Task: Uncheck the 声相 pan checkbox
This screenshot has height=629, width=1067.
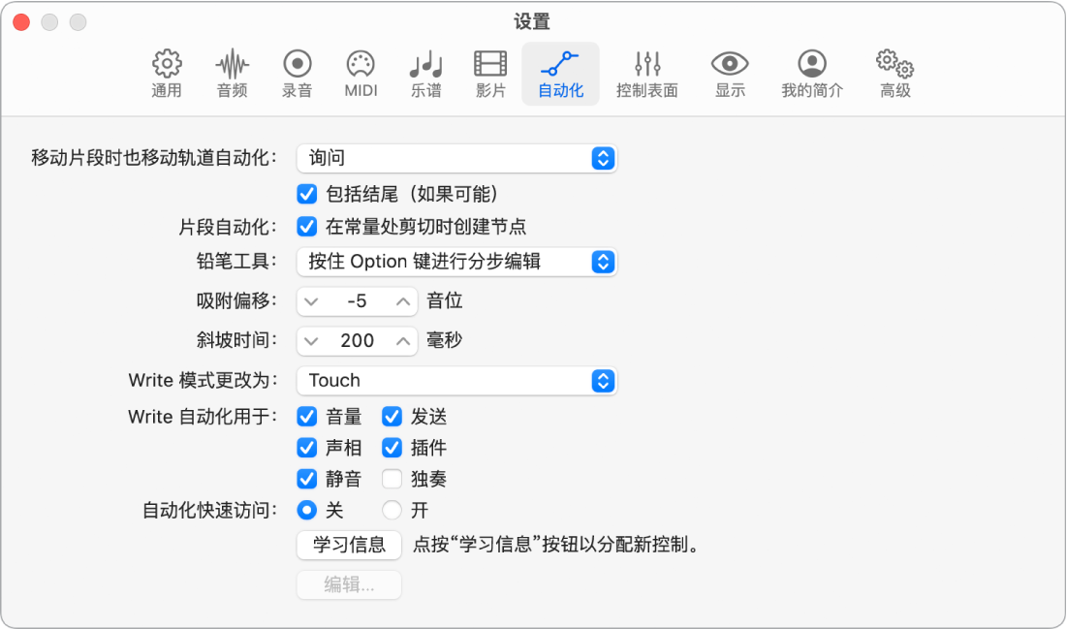Action: [x=307, y=447]
